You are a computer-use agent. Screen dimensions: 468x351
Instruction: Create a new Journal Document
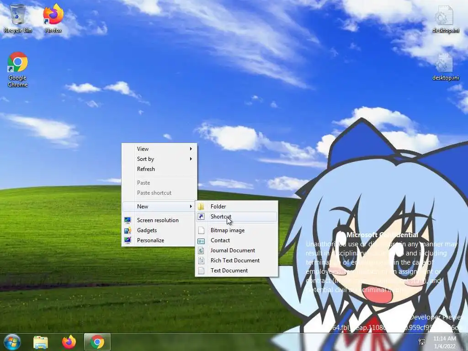(237, 250)
